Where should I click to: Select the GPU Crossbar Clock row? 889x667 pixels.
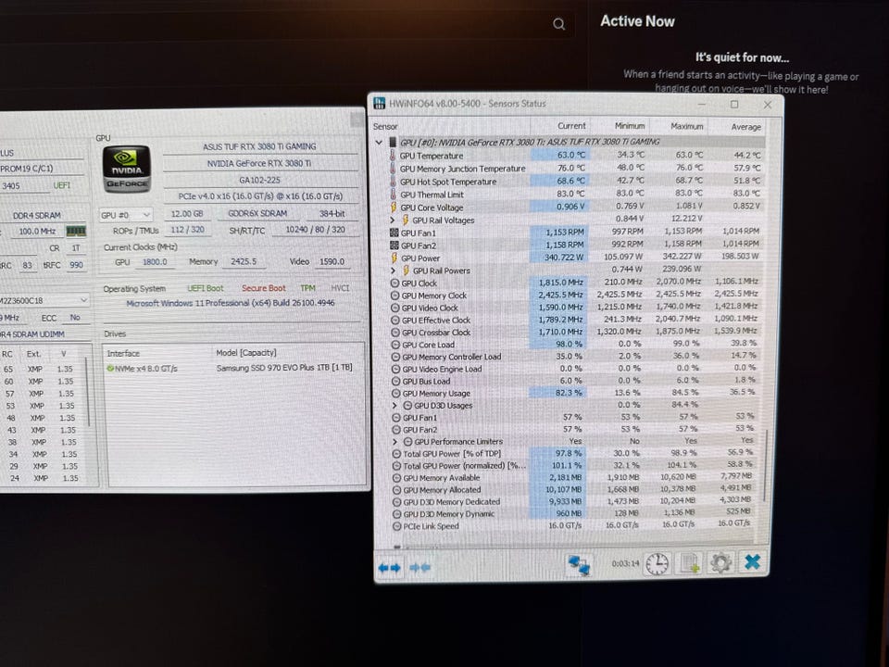(x=574, y=332)
